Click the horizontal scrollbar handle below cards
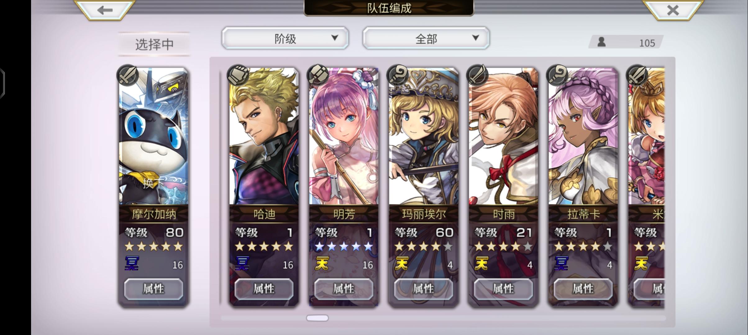Image resolution: width=748 pixels, height=335 pixels. pos(317,318)
